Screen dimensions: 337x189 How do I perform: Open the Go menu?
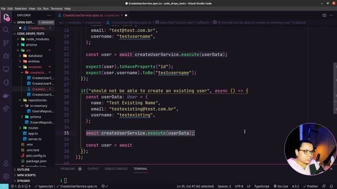39,8
